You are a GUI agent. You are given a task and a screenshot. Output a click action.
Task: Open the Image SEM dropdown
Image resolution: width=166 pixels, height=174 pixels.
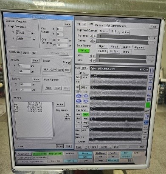[85, 68]
